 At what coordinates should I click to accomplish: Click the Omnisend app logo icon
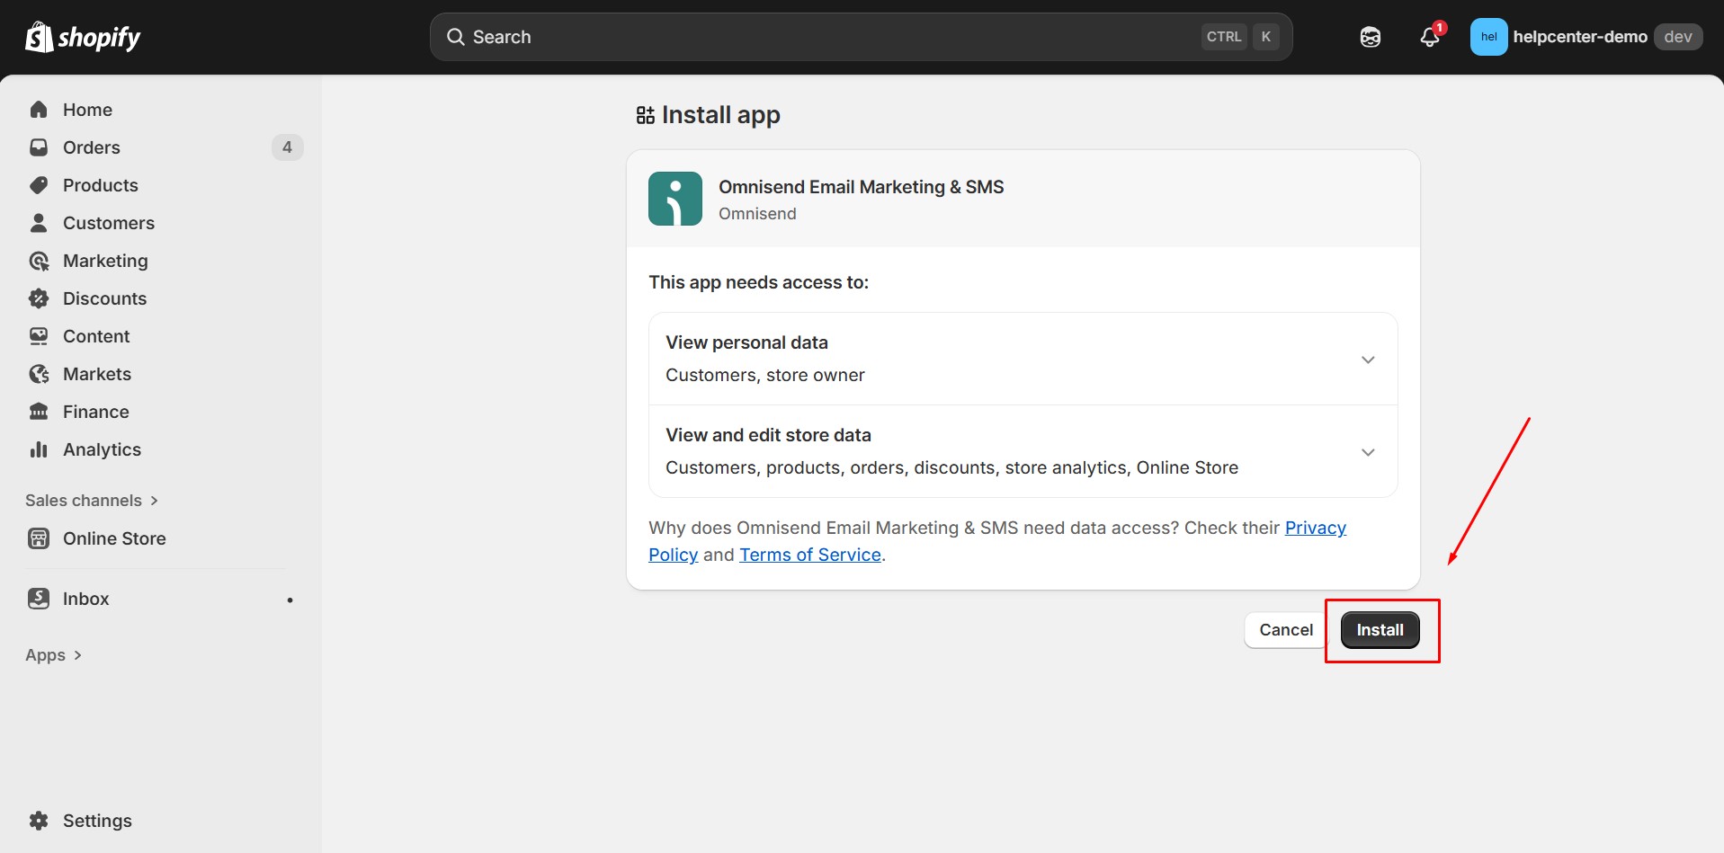point(674,199)
